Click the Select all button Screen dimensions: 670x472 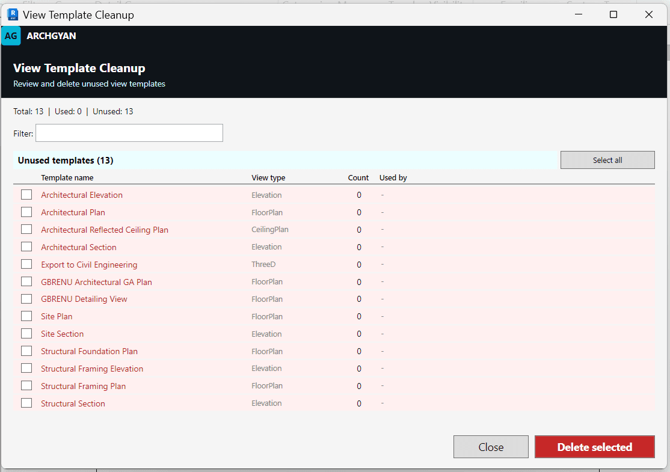pos(607,160)
